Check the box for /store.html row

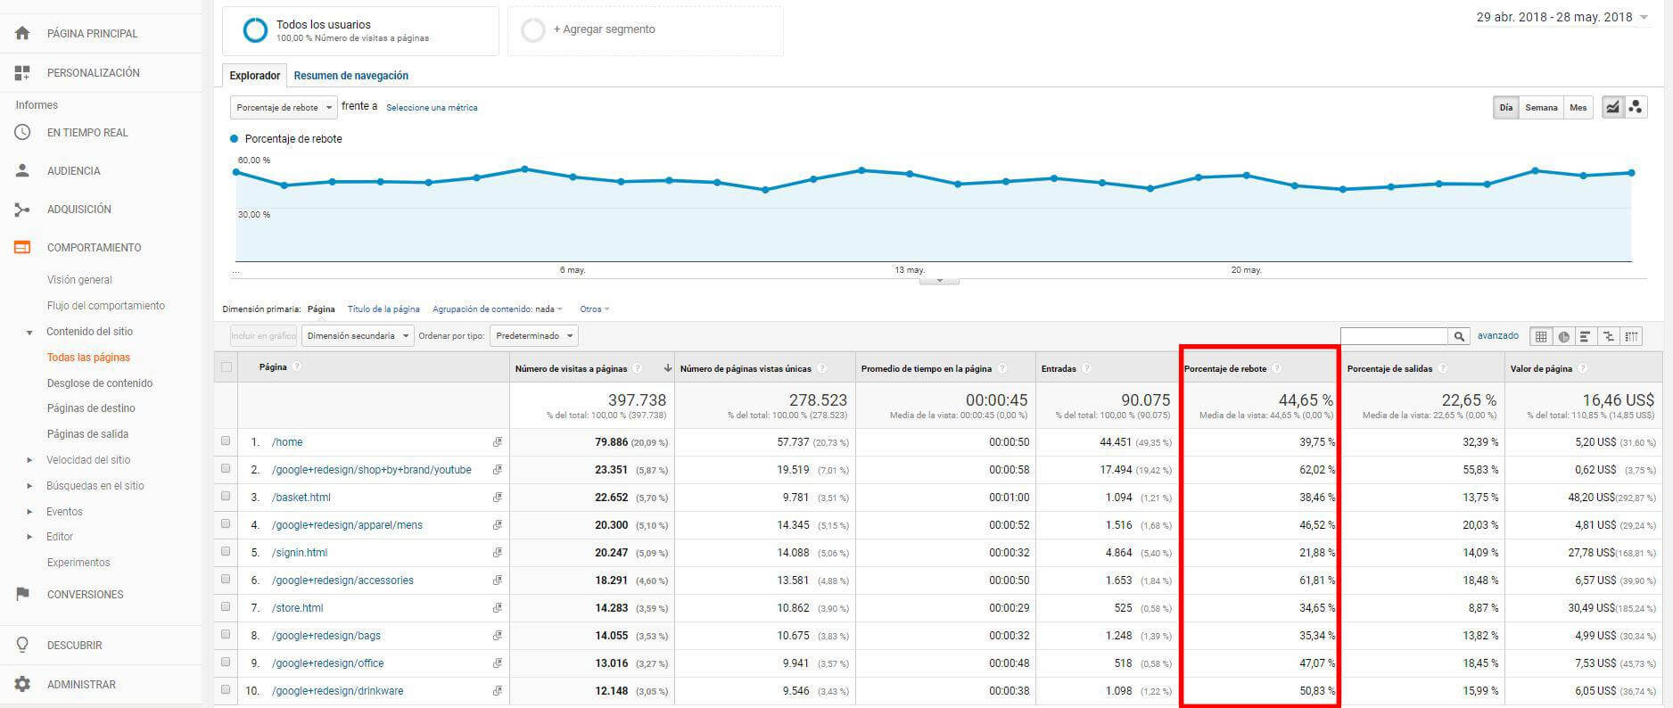click(226, 606)
